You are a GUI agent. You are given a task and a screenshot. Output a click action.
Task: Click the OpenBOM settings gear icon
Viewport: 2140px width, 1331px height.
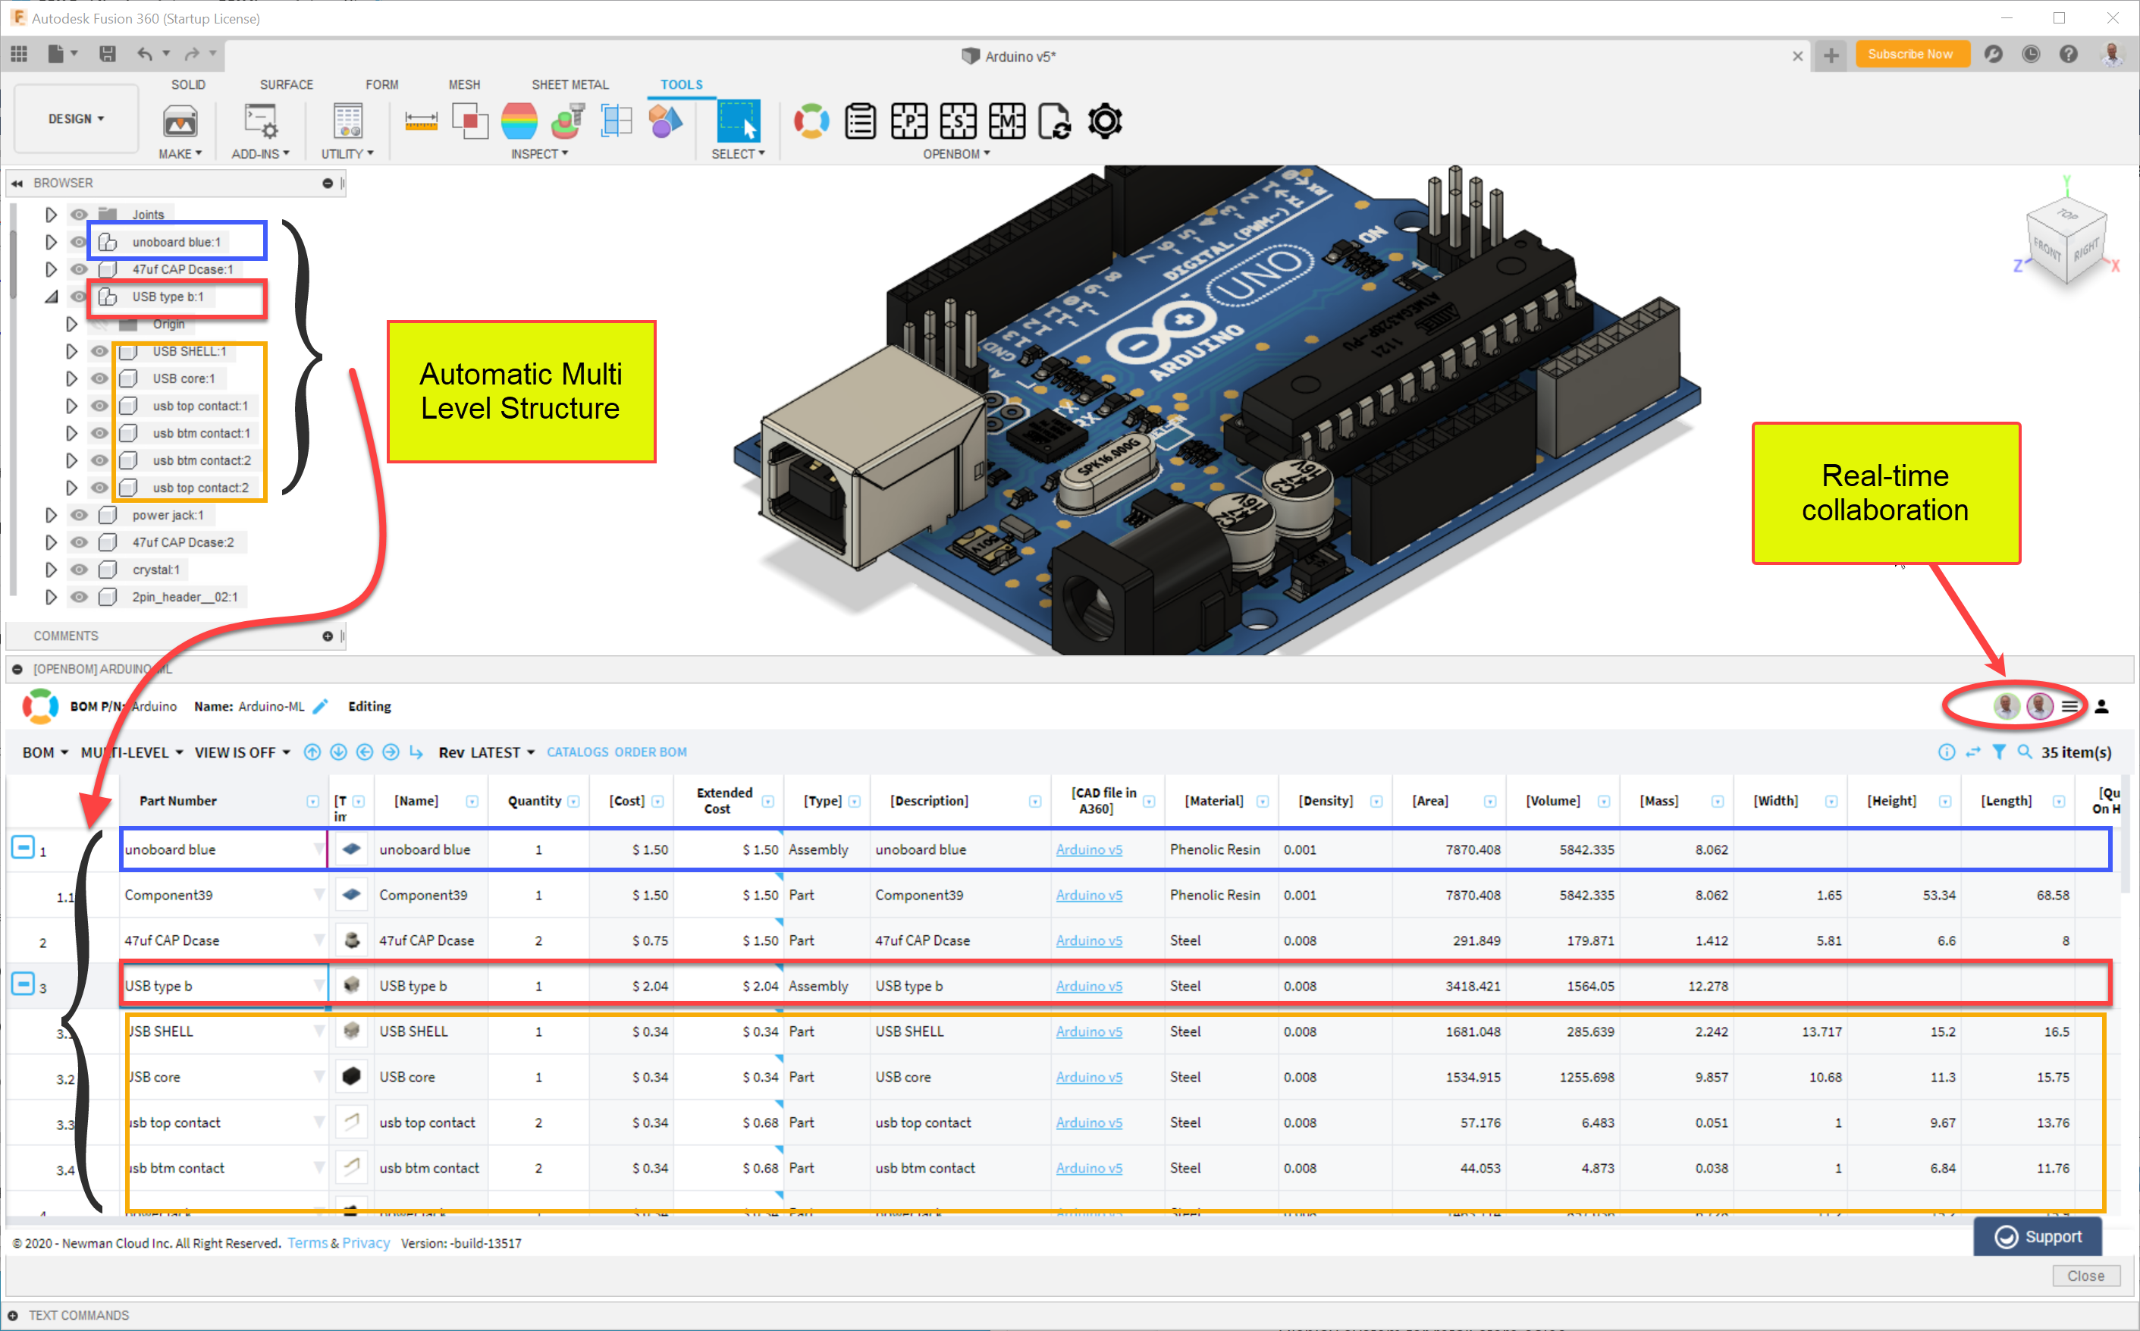click(1104, 121)
